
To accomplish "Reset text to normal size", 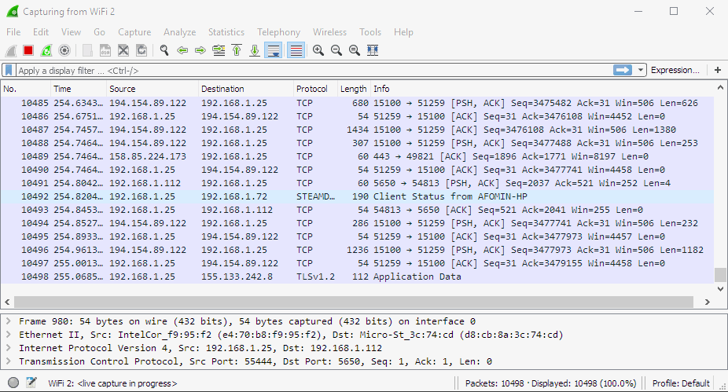I will pos(355,50).
